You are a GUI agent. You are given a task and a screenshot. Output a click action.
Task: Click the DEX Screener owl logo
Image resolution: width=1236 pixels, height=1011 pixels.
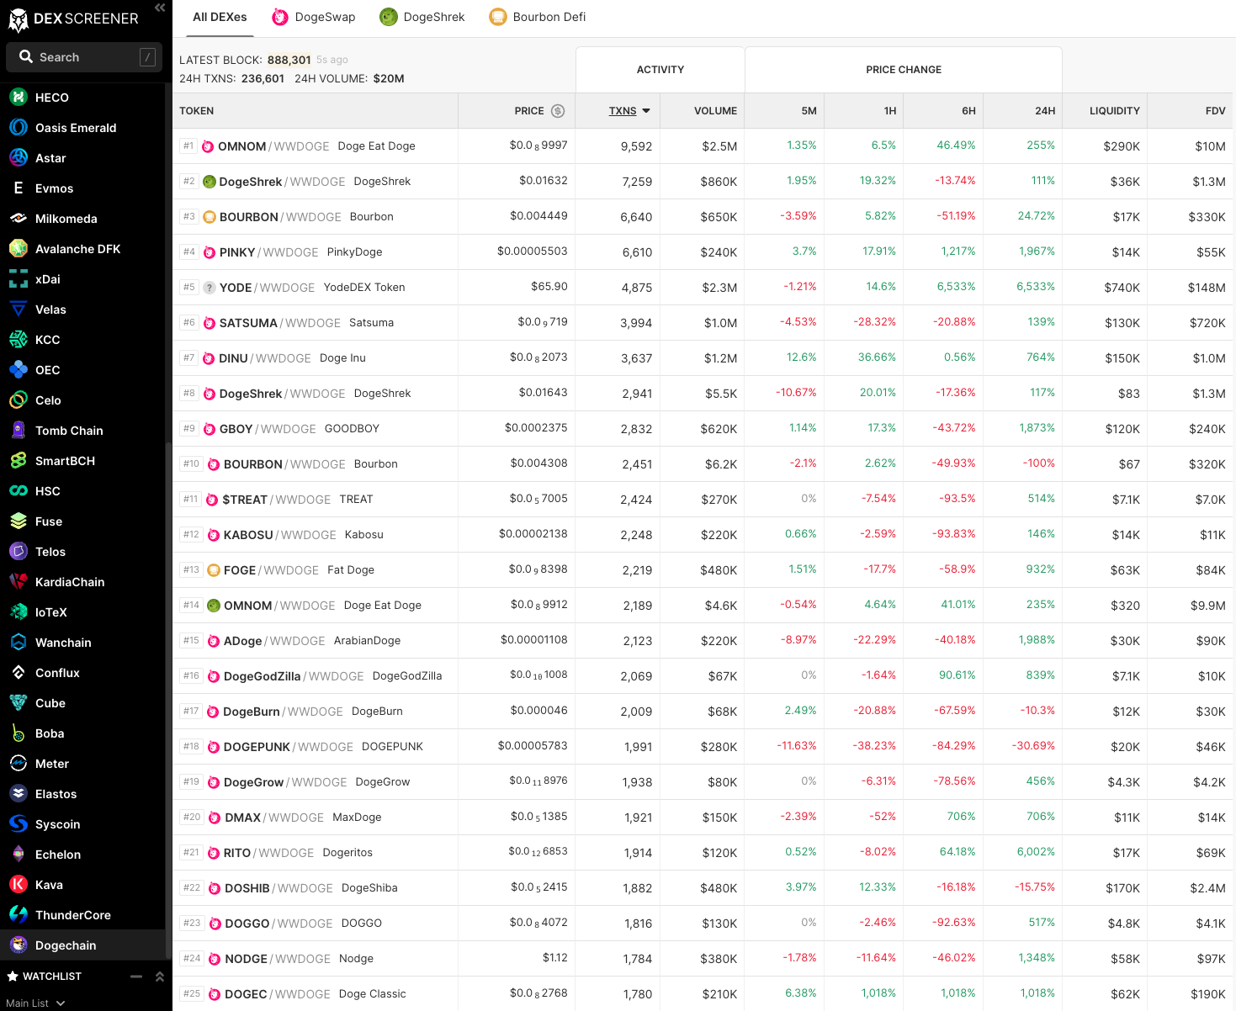tap(18, 20)
